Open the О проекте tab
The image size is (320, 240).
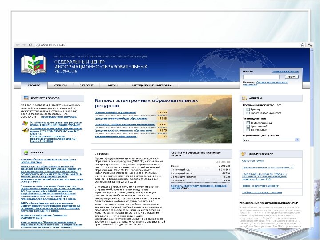point(87,85)
